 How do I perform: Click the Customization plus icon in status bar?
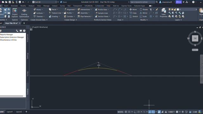183,112
